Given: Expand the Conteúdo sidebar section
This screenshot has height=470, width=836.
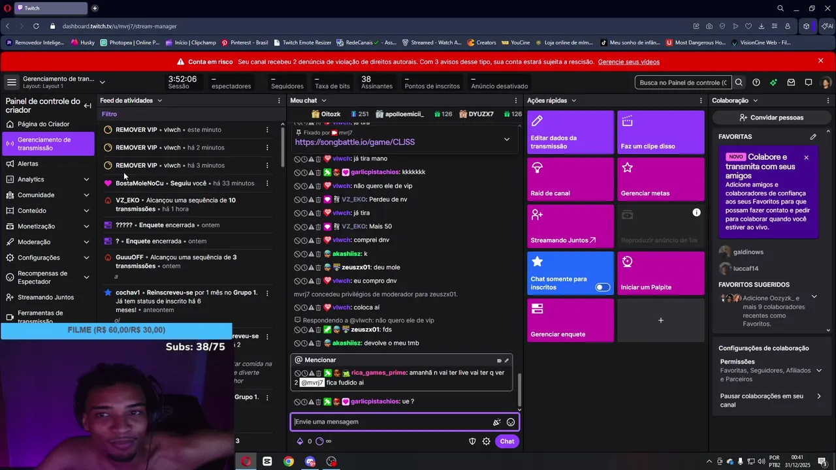Looking at the screenshot, I should pyautogui.click(x=86, y=211).
